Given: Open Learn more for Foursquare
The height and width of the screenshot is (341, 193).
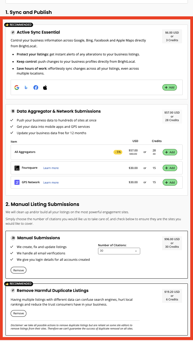Looking at the screenshot, I should coord(51,168).
